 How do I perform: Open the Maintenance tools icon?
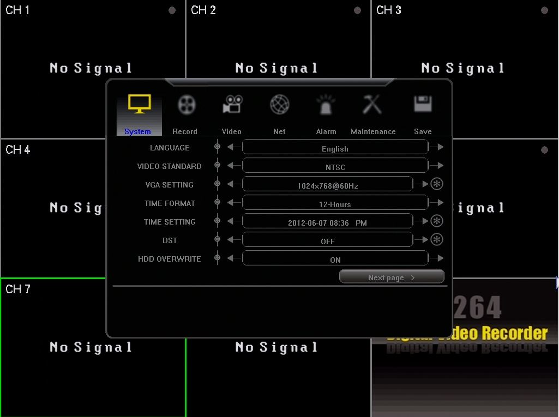[372, 105]
